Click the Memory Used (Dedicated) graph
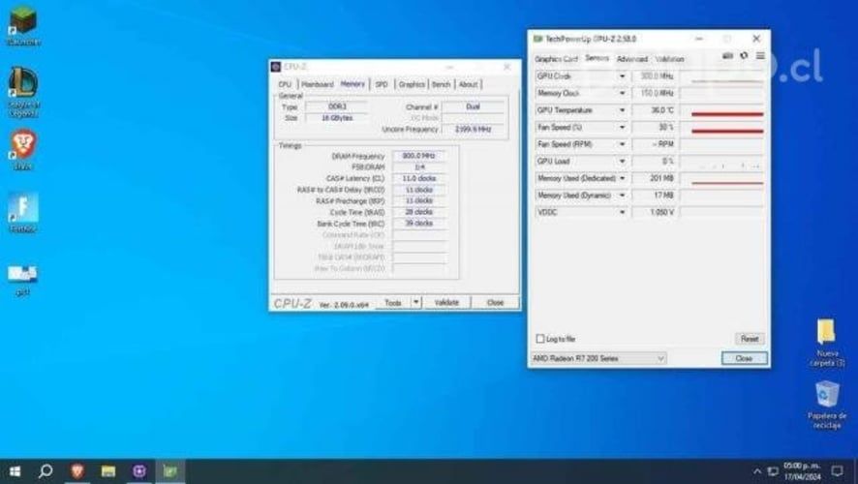This screenshot has width=858, height=484. (722, 178)
